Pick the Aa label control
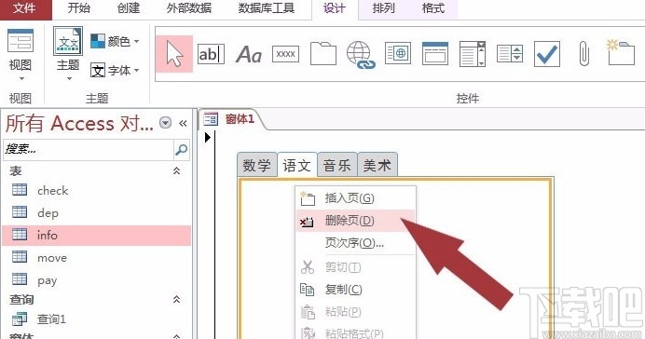Viewport: 645px width, 339px height. tap(249, 54)
